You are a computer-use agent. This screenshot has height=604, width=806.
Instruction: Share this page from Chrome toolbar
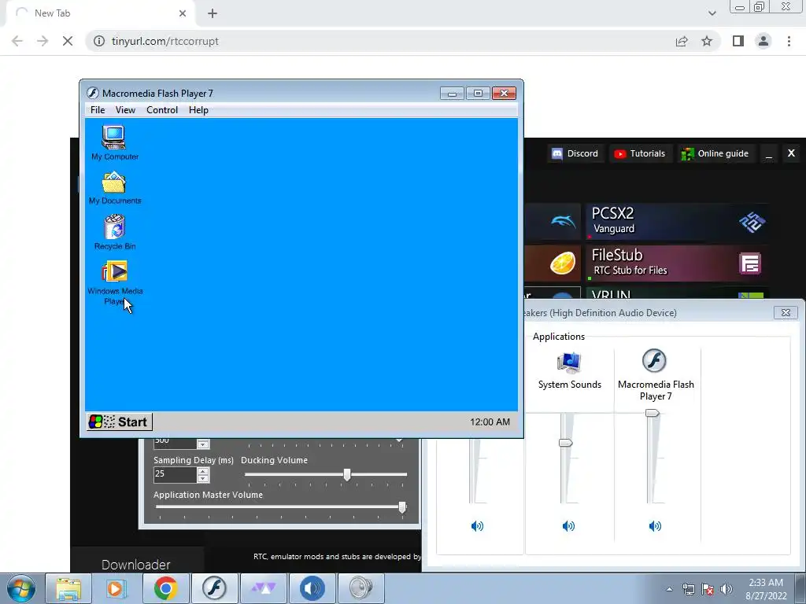[682, 41]
